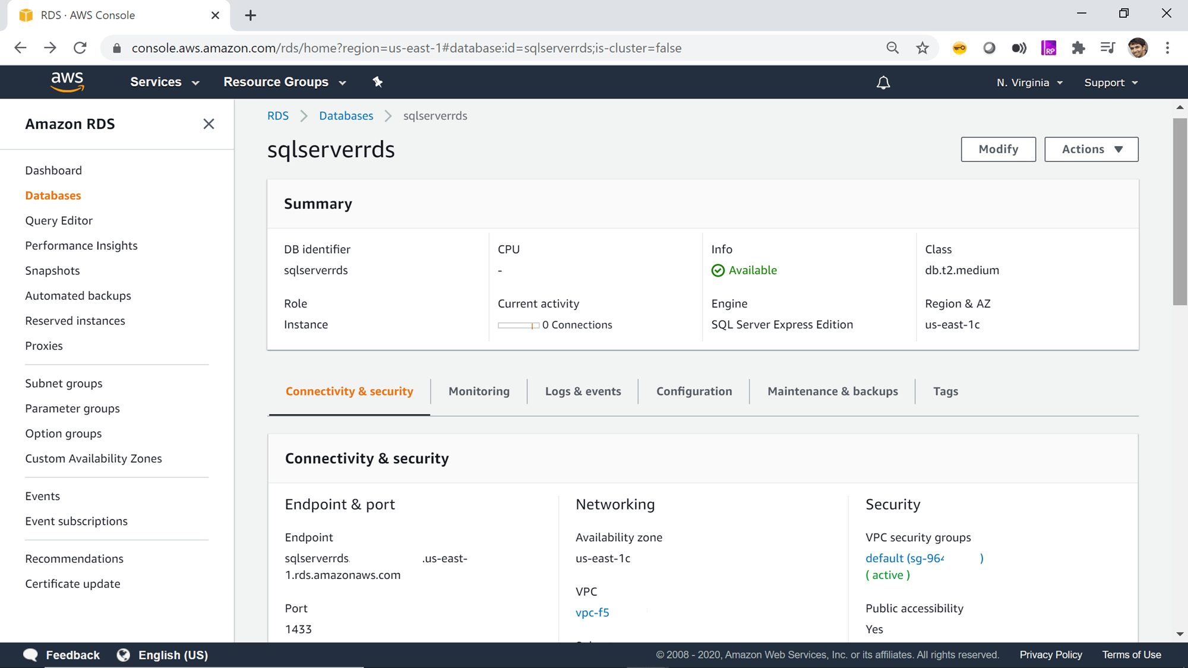The height and width of the screenshot is (668, 1188).
Task: Open the AWS notifications bell
Action: click(x=883, y=82)
